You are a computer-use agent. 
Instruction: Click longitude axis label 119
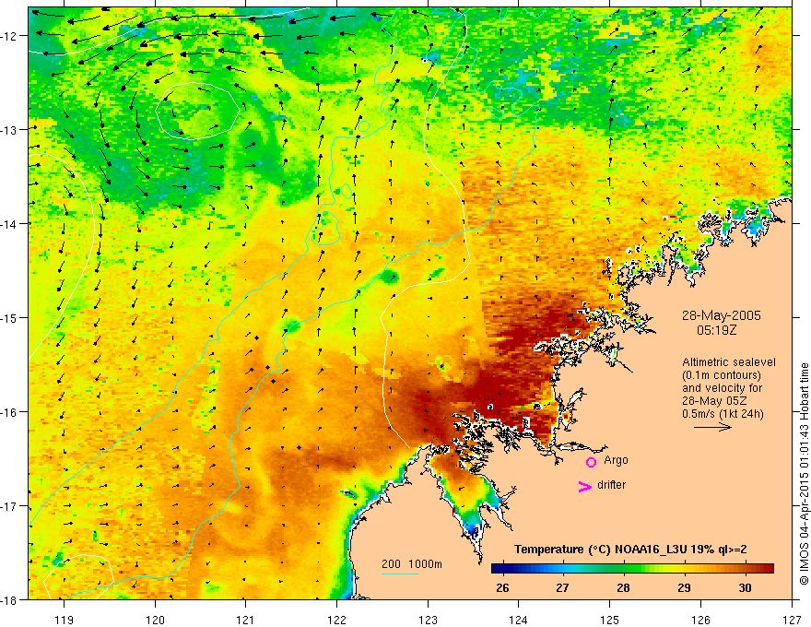[65, 620]
